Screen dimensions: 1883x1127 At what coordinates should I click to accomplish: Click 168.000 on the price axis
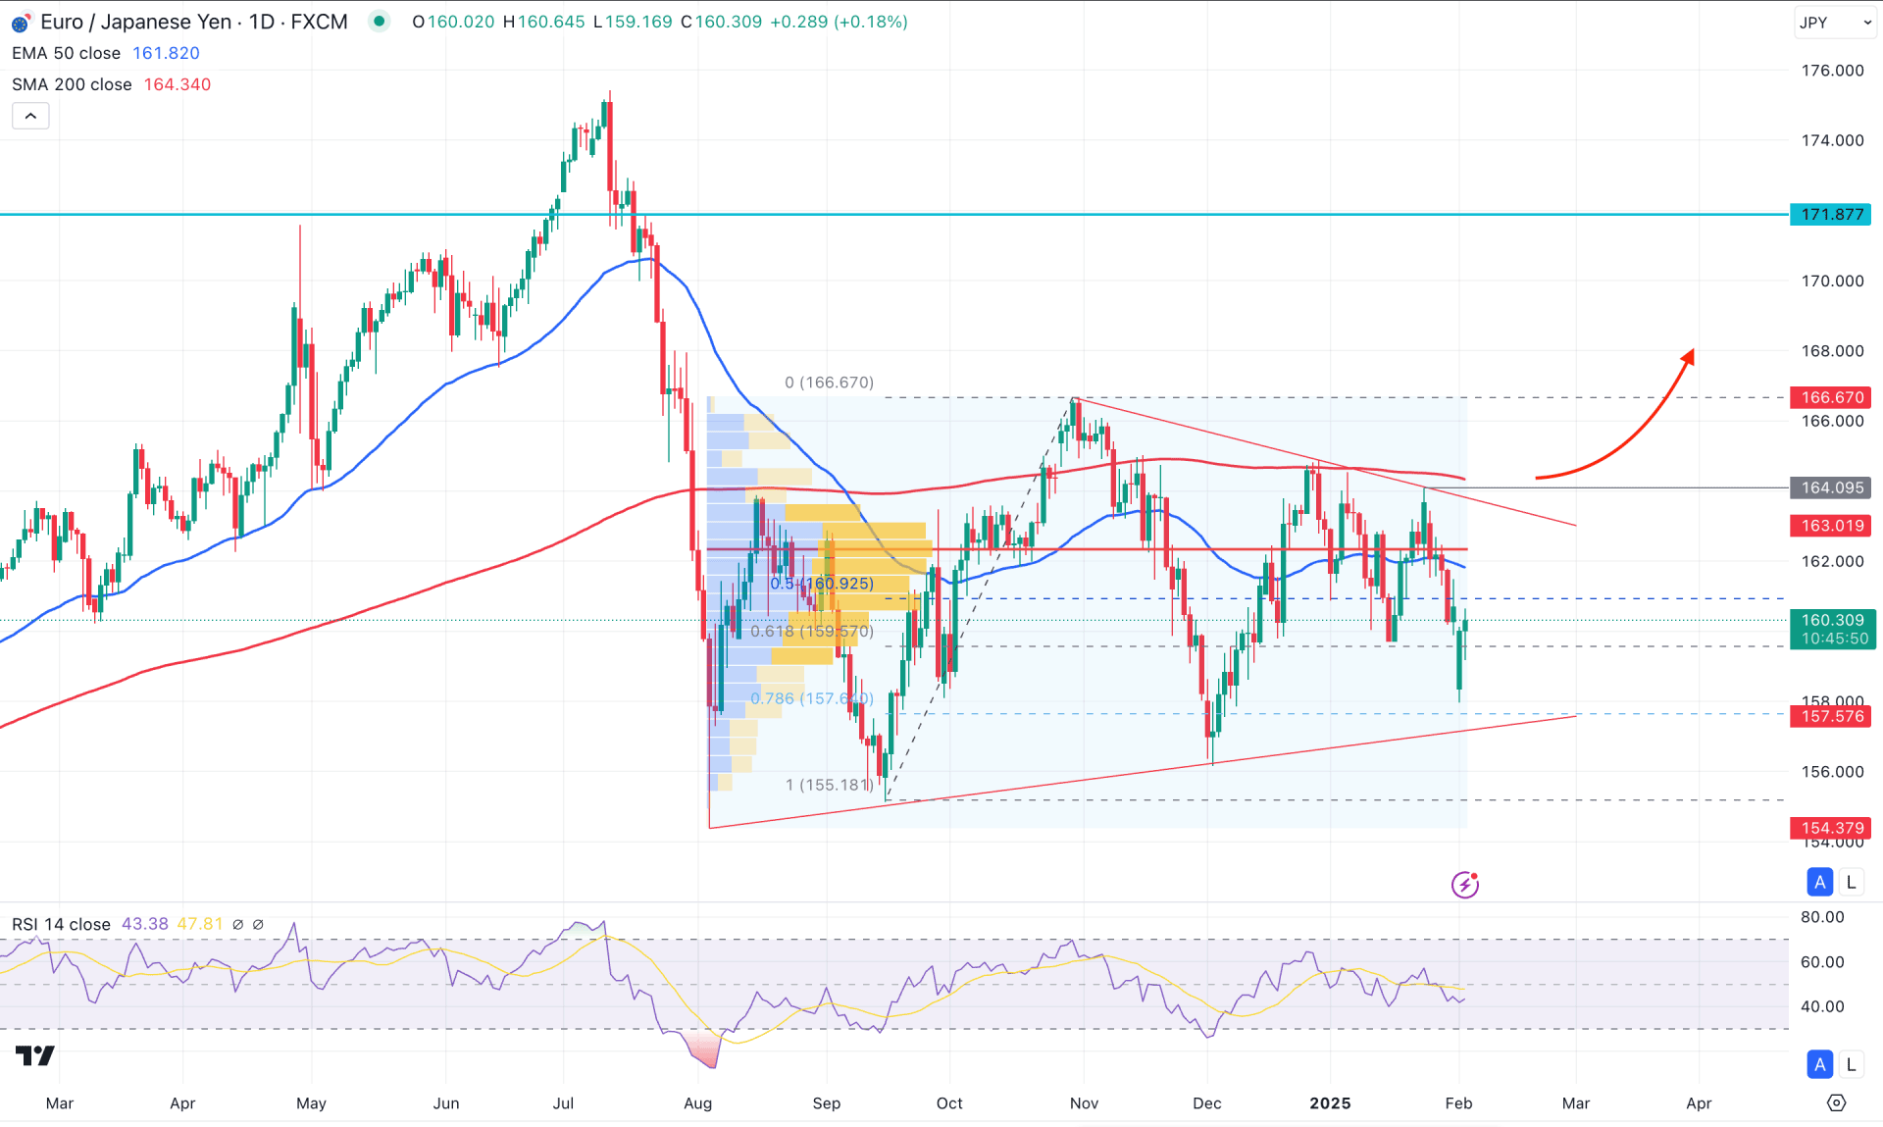pyautogui.click(x=1832, y=351)
